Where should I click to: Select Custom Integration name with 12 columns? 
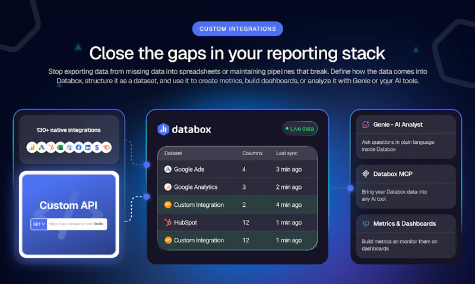[x=199, y=241]
